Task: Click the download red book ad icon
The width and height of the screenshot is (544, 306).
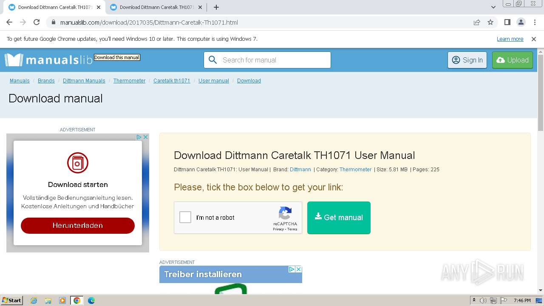Action: 78,163
